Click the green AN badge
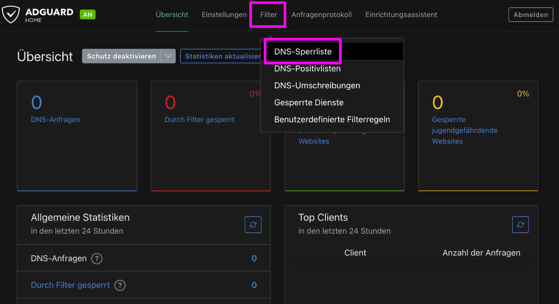This screenshot has height=304, width=559. point(87,14)
